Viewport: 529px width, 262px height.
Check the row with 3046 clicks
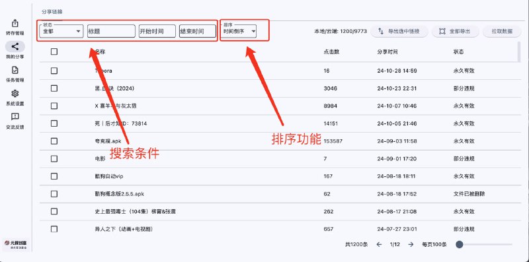tap(54, 88)
